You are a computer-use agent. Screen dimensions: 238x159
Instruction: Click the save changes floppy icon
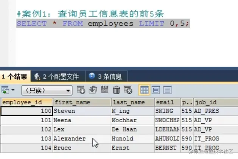(x=104, y=90)
